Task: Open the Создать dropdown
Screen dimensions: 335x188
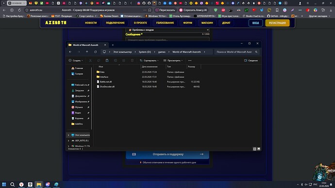Action: [76, 61]
